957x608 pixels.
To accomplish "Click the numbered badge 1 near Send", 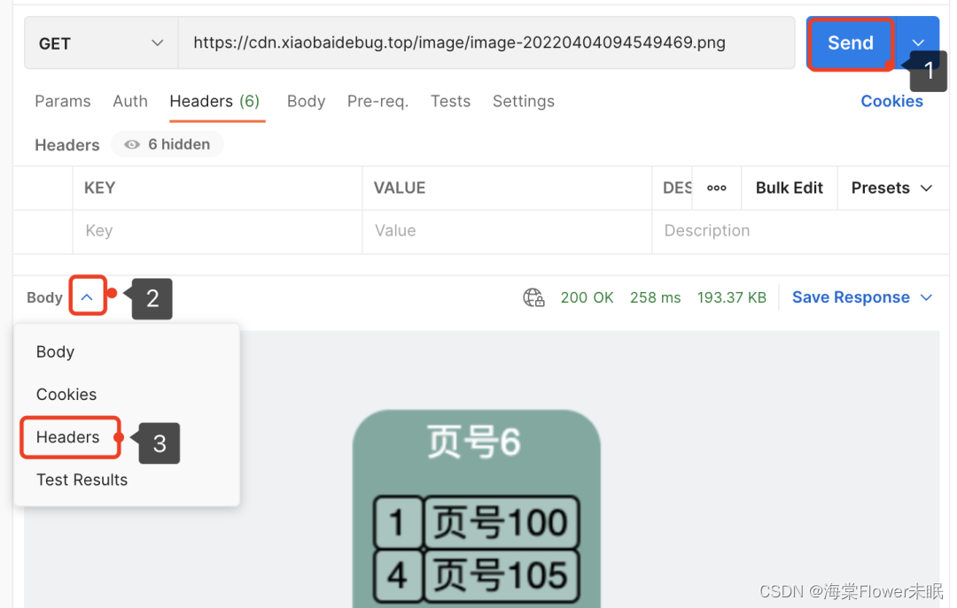I will (x=929, y=71).
